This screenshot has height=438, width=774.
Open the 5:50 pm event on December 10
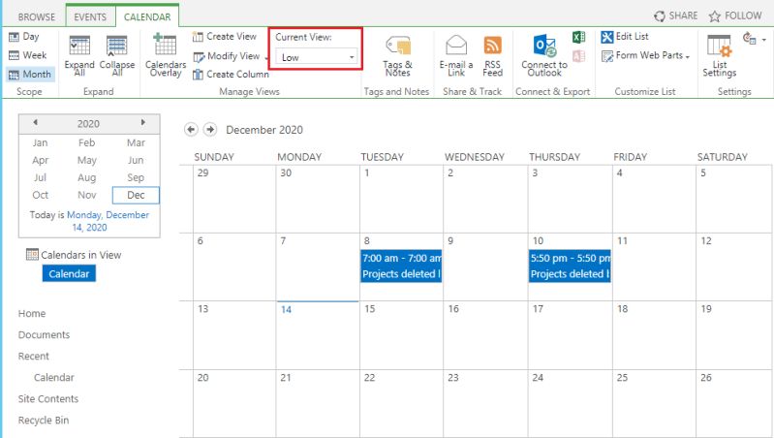(x=570, y=266)
